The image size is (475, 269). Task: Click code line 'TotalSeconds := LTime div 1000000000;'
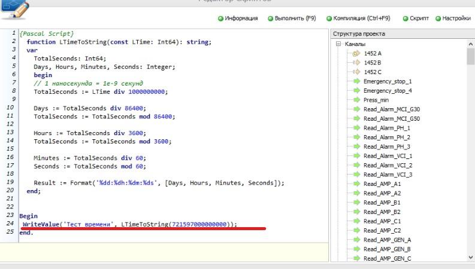tap(101, 91)
